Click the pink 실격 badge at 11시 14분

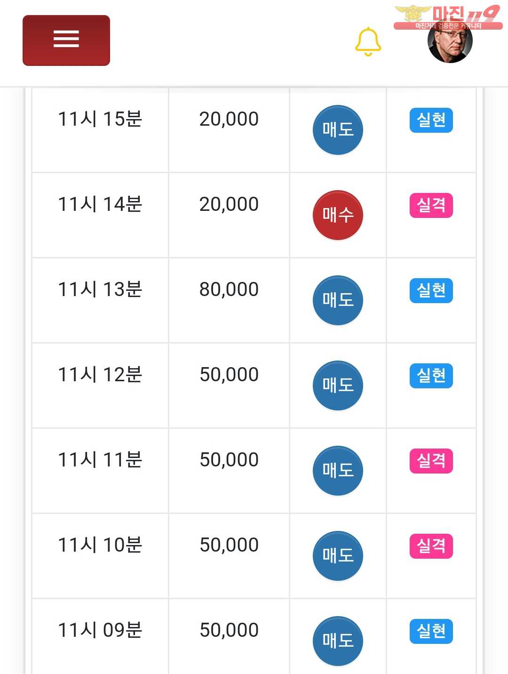coord(431,206)
